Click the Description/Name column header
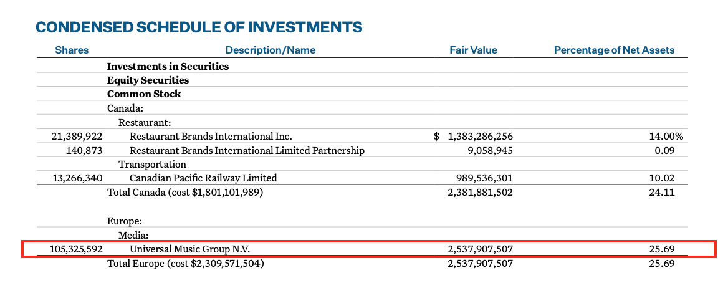This screenshot has width=723, height=283. pyautogui.click(x=270, y=50)
